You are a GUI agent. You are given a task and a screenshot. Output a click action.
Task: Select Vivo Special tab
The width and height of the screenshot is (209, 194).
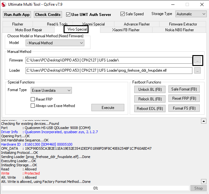coord(77,29)
